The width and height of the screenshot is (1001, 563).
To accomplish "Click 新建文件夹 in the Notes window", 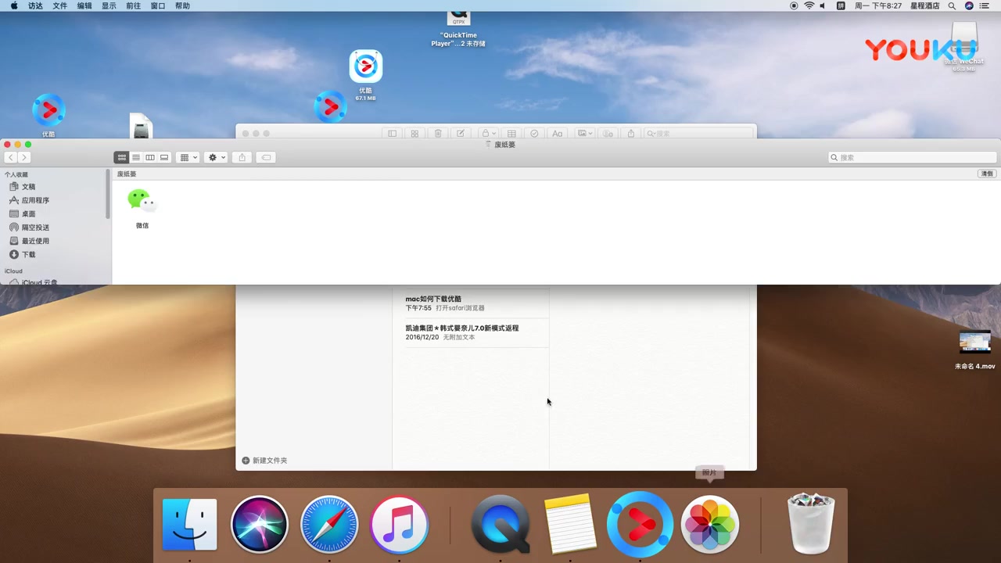I will (x=264, y=461).
